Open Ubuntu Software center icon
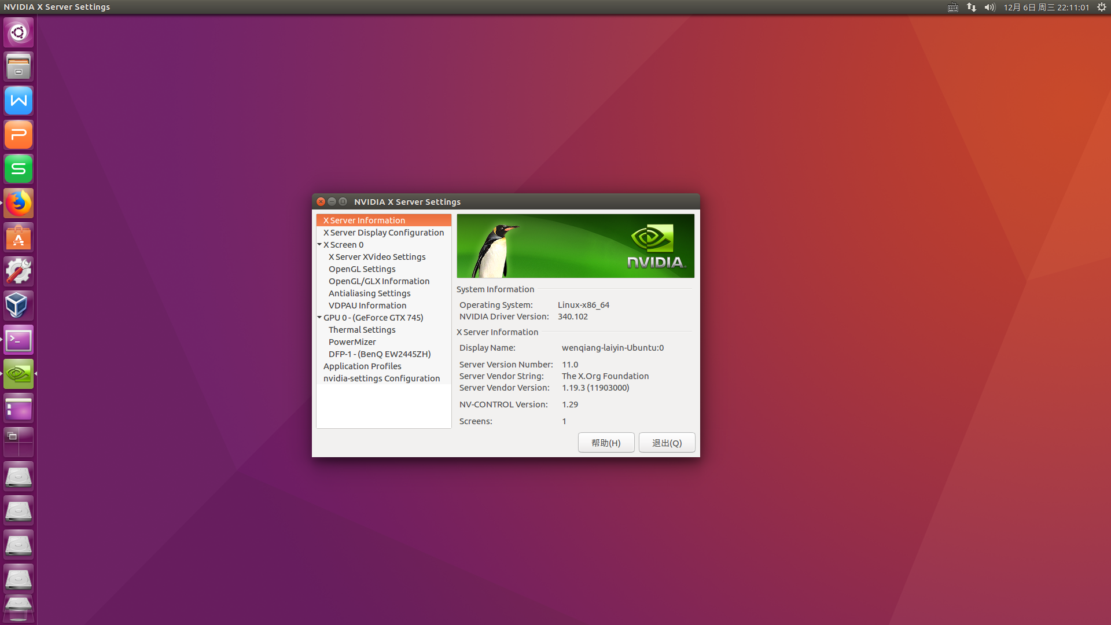 point(19,237)
